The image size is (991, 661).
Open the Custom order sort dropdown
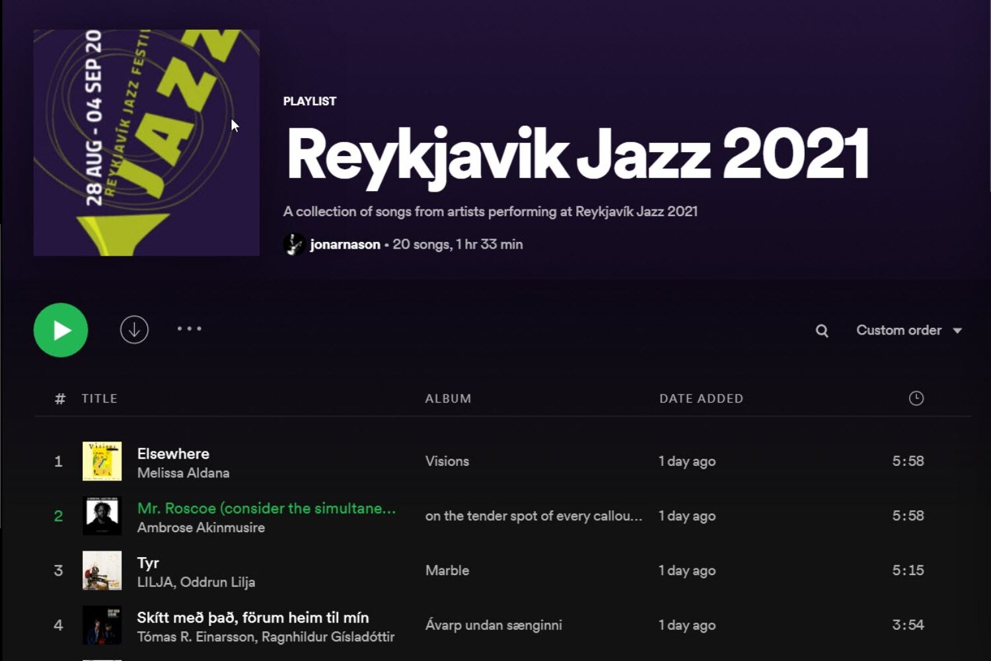point(899,330)
